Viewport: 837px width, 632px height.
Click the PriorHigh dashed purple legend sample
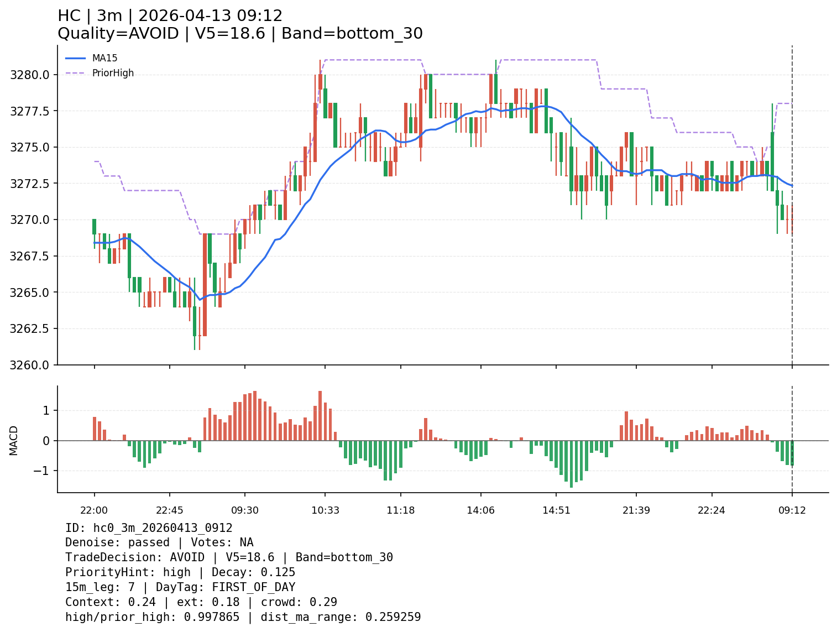(x=76, y=73)
